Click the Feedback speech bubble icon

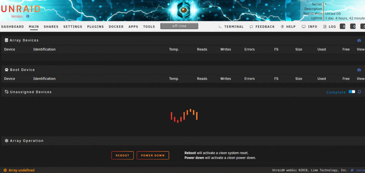pyautogui.click(x=251, y=27)
